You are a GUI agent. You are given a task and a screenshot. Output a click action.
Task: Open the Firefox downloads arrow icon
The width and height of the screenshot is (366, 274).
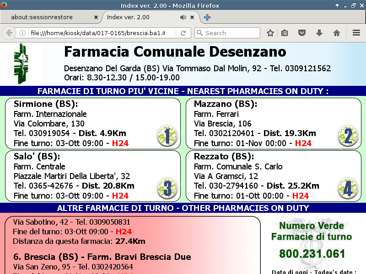pos(319,33)
